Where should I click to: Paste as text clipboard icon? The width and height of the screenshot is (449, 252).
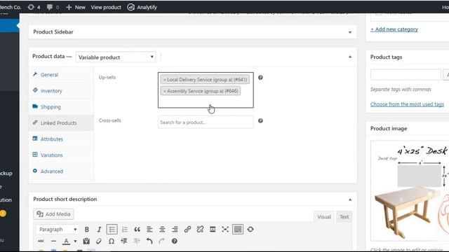[86, 241]
